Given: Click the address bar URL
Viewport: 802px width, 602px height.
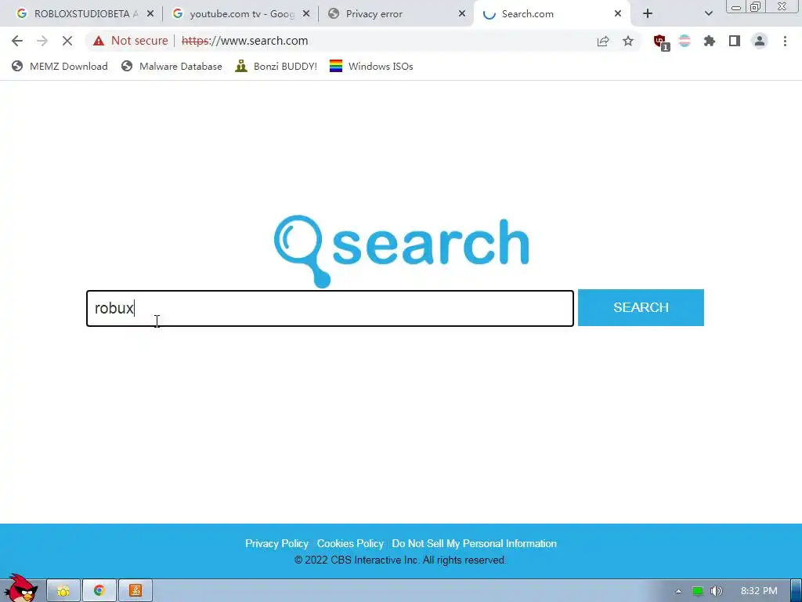Looking at the screenshot, I should [244, 41].
